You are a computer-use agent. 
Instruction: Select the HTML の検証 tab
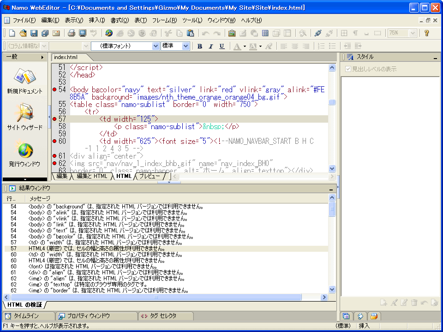point(24,305)
